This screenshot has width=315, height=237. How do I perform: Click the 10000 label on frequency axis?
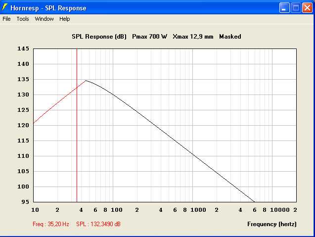pos(280,210)
